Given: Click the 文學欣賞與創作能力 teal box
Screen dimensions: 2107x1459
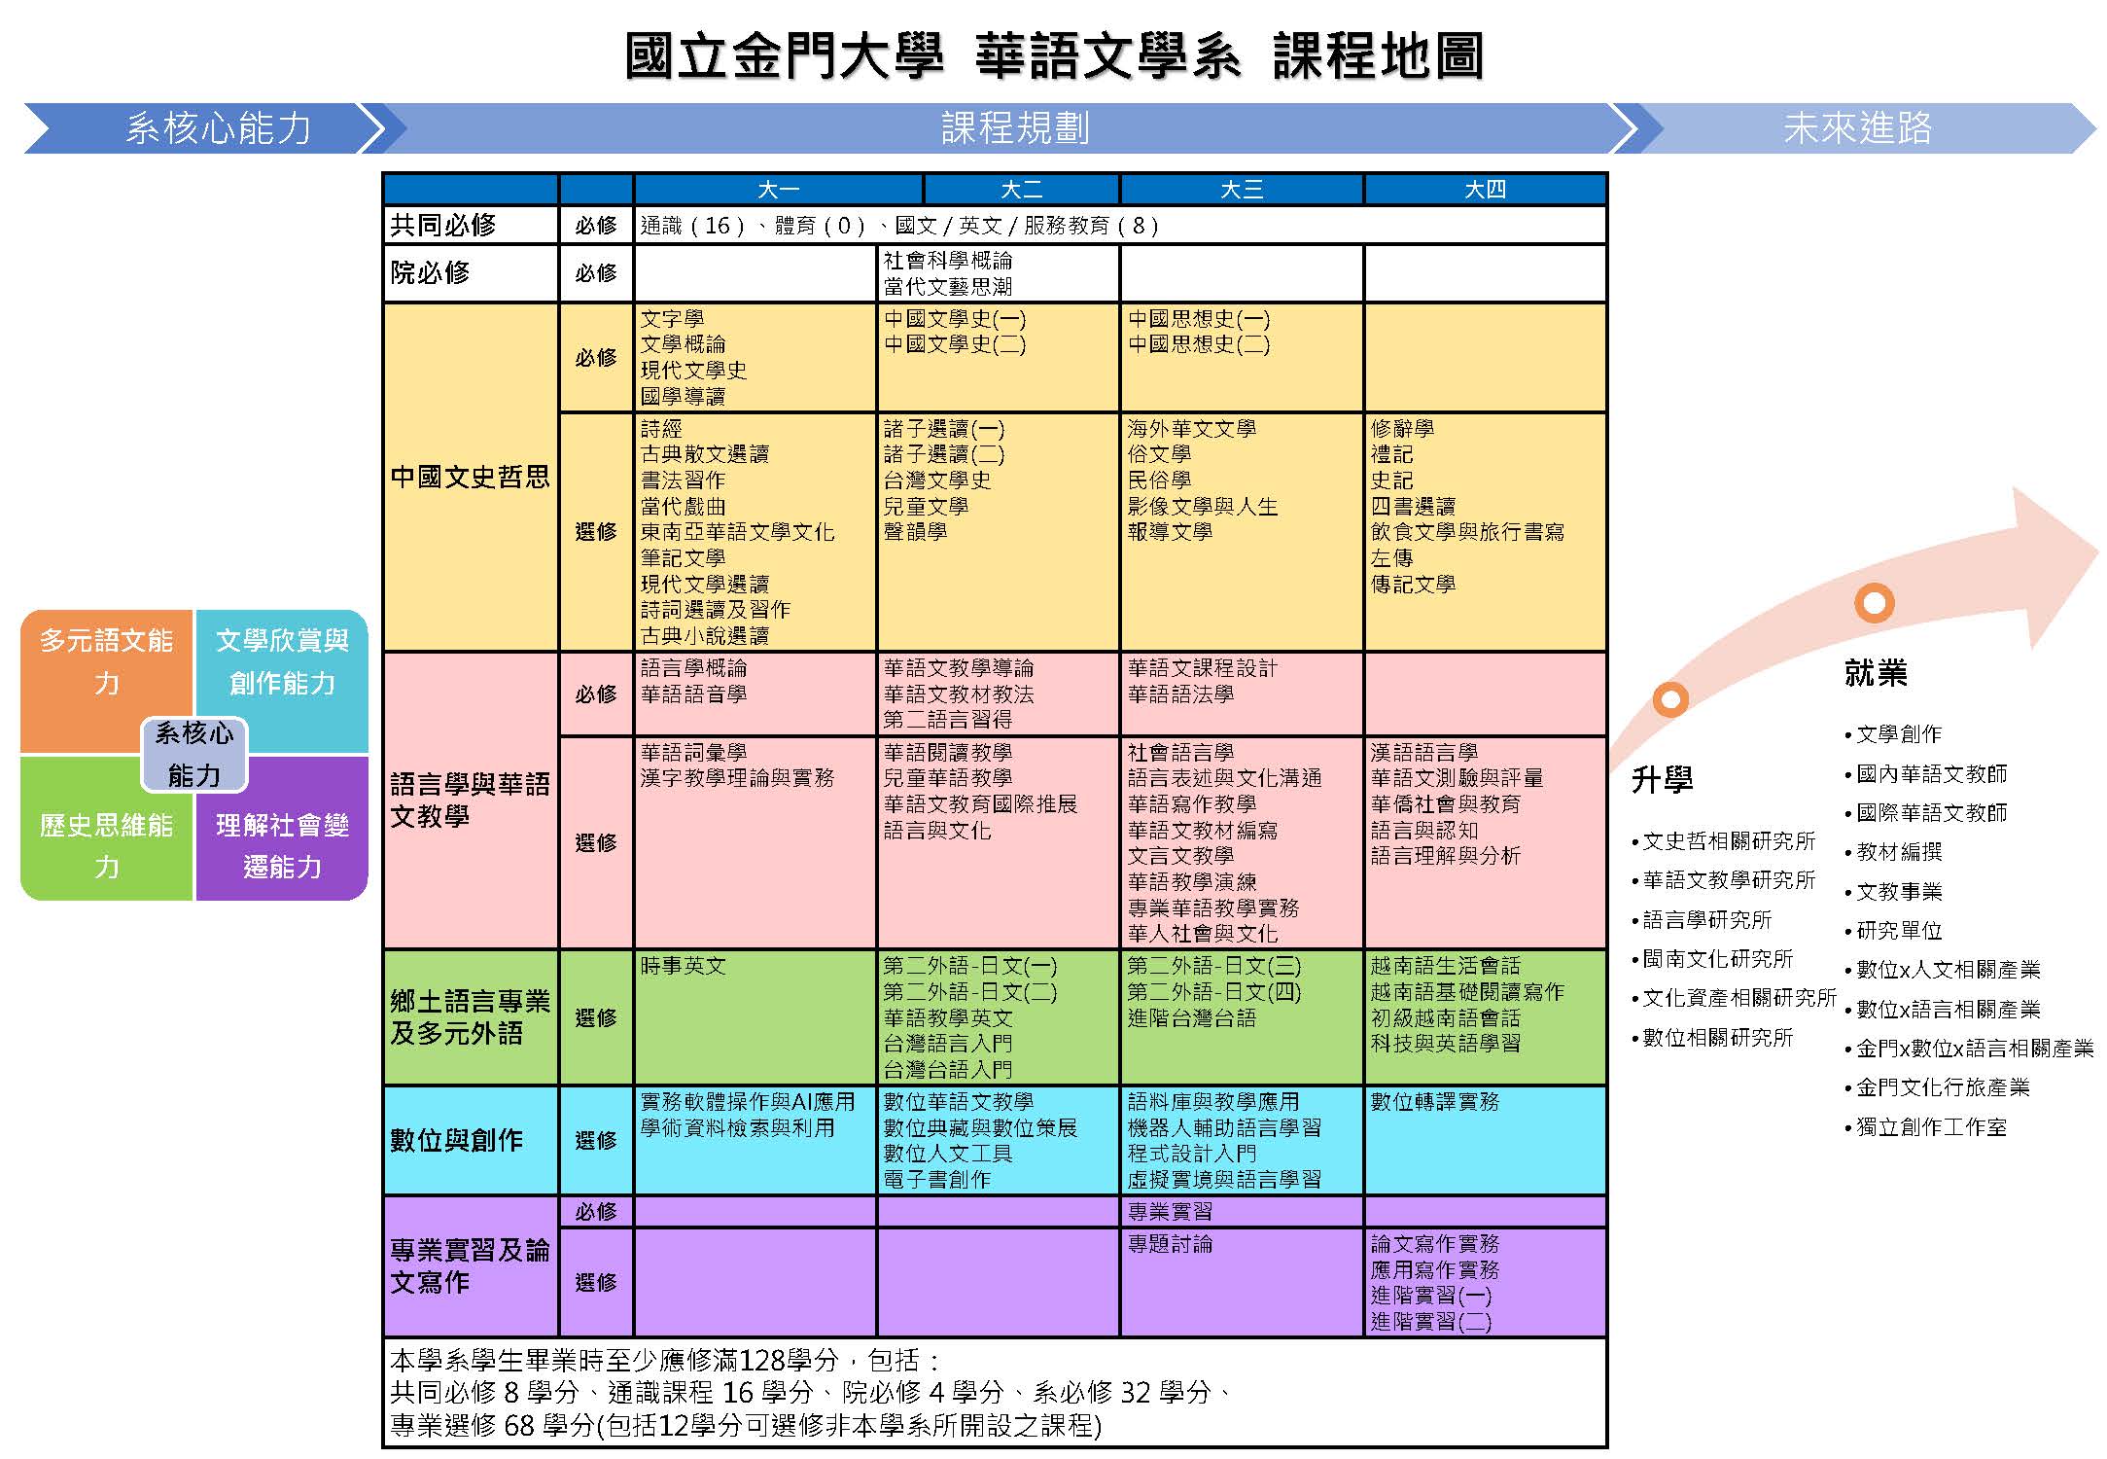Looking at the screenshot, I should point(282,681).
